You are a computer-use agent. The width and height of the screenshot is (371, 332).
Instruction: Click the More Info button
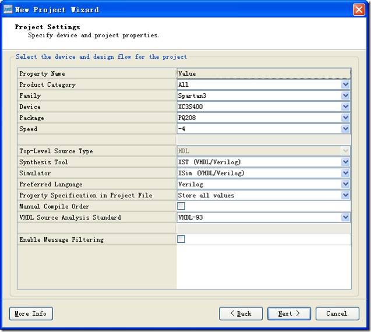[31, 313]
